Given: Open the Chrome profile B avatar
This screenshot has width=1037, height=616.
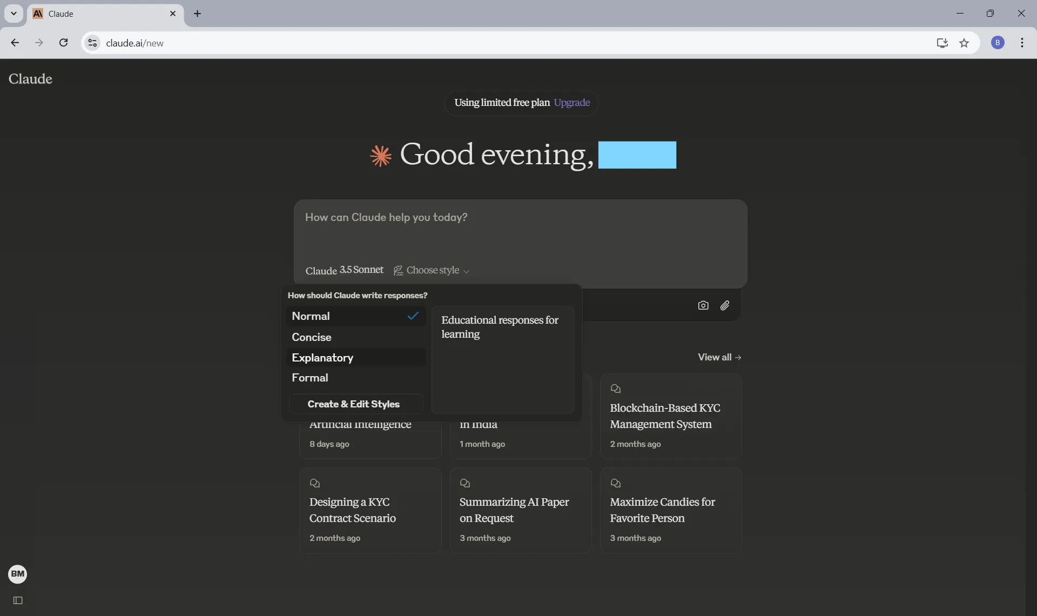Looking at the screenshot, I should coord(998,43).
